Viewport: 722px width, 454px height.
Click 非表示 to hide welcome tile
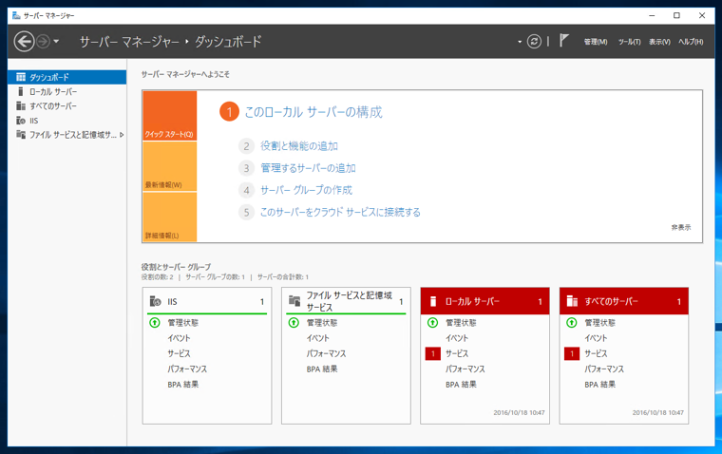pos(681,227)
